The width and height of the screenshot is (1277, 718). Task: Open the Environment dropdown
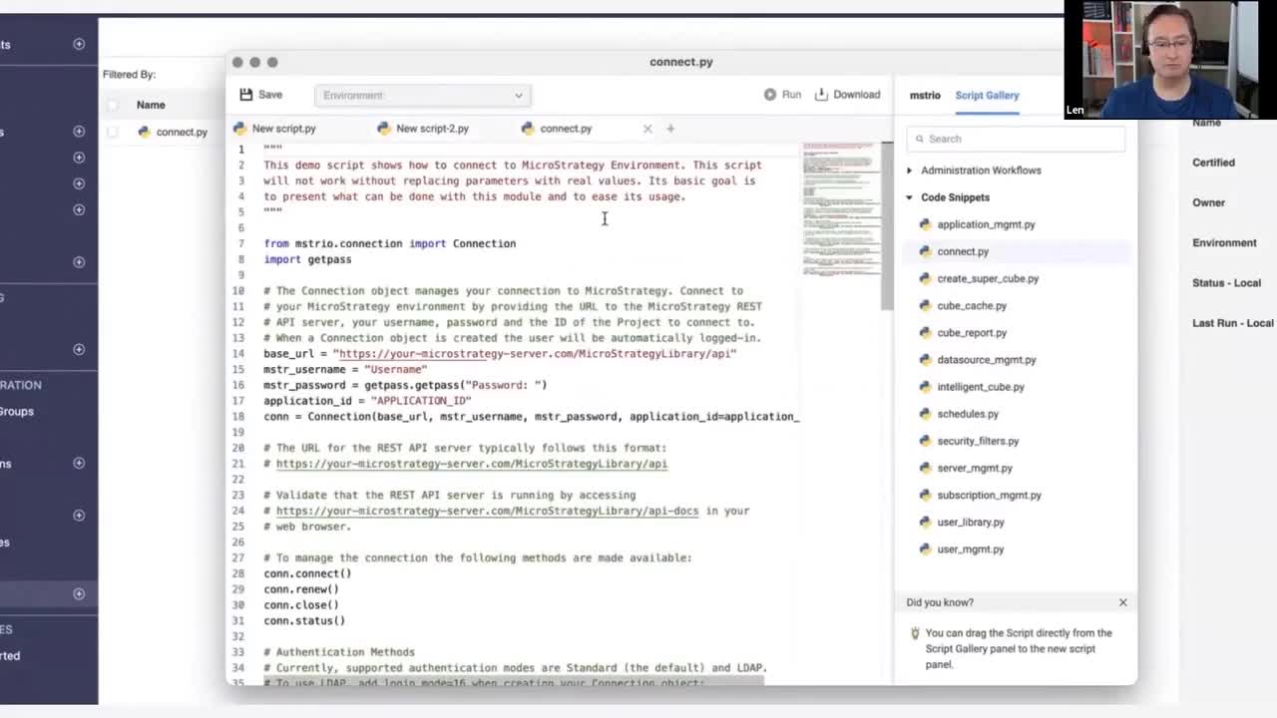click(422, 95)
